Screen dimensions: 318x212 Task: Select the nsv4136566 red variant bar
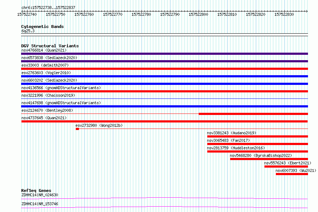tap(164, 91)
